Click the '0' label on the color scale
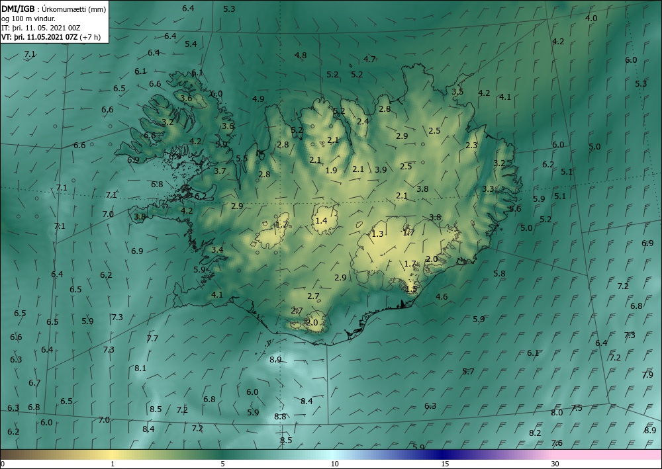This screenshot has width=662, height=469. point(3,464)
